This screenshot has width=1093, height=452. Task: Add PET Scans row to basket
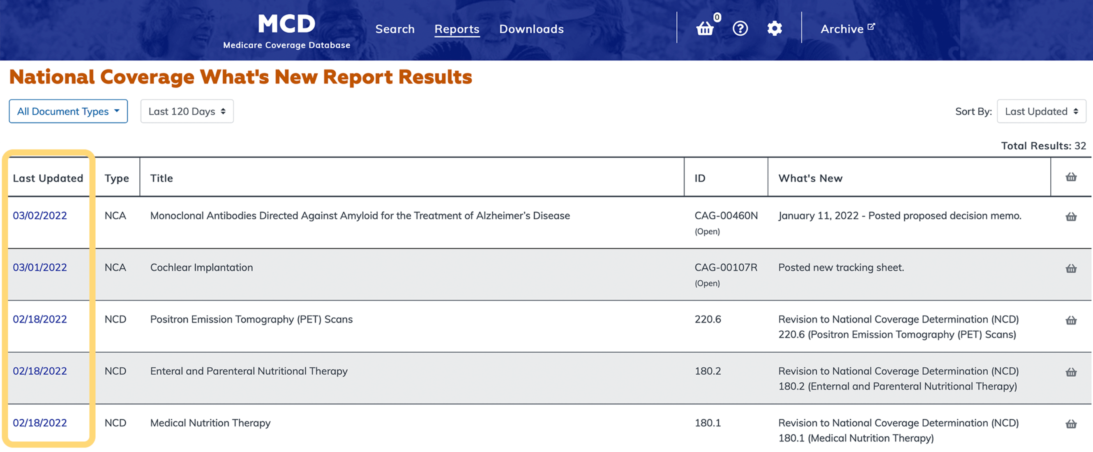pyautogui.click(x=1070, y=320)
